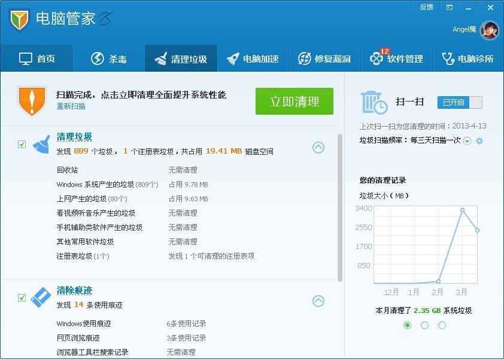
Task: Uncheck the 清理垃圾 checkbox
Action: [x=22, y=144]
